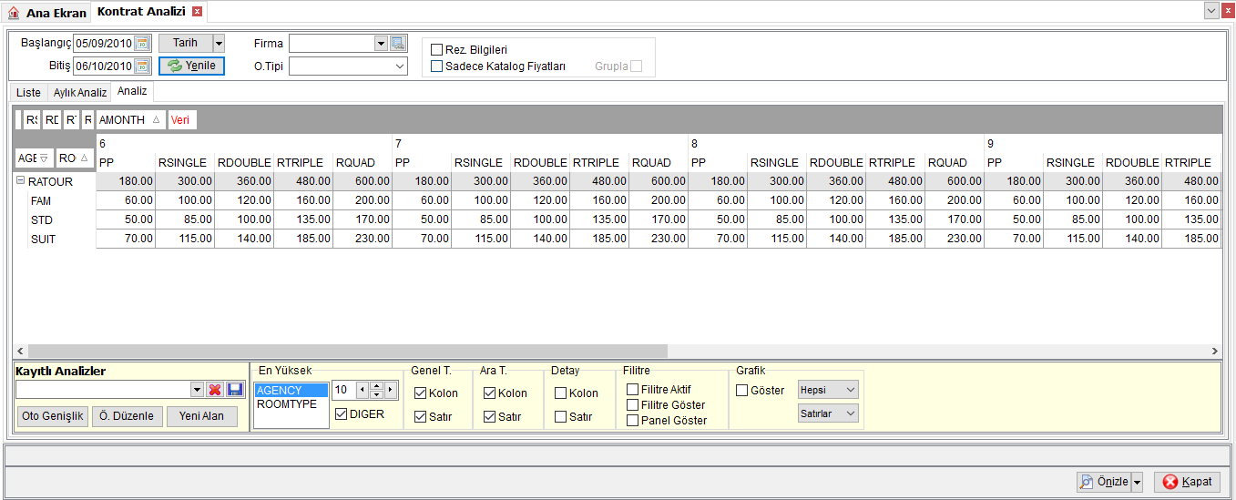
Task: Sort by the AMONTH field header
Action: [x=130, y=119]
